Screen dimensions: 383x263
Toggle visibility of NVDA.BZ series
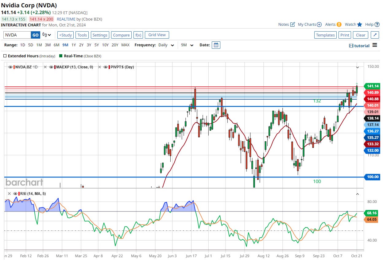(10, 67)
